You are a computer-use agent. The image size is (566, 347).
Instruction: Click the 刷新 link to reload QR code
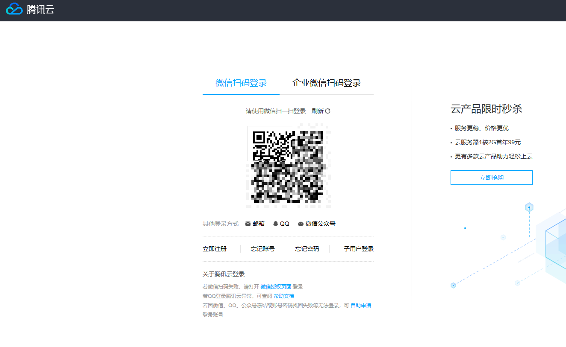(318, 111)
